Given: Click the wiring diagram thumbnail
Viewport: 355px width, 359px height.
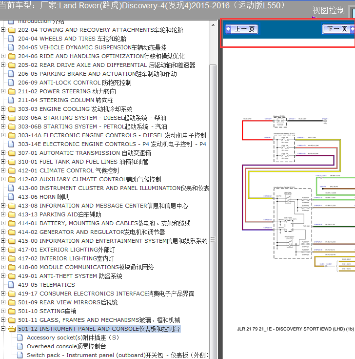Looking at the screenshot, I should click(x=298, y=194).
